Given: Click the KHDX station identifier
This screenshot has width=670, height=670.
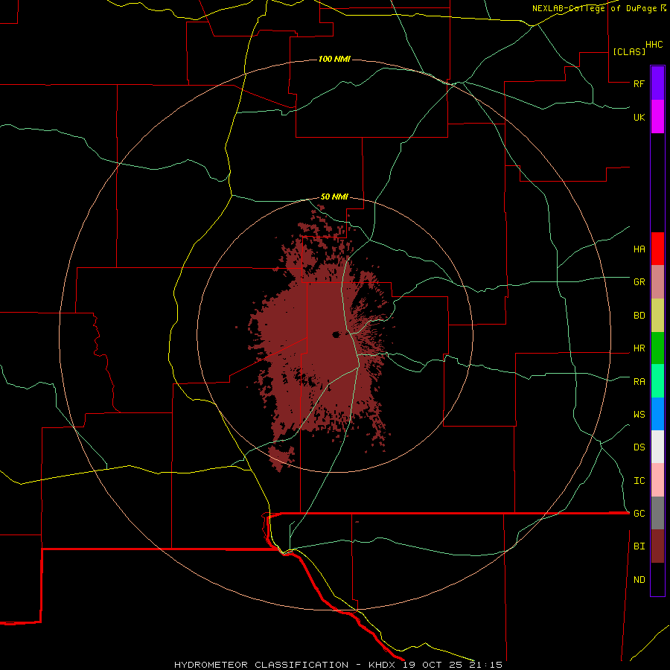Looking at the screenshot, I should click(x=383, y=665).
